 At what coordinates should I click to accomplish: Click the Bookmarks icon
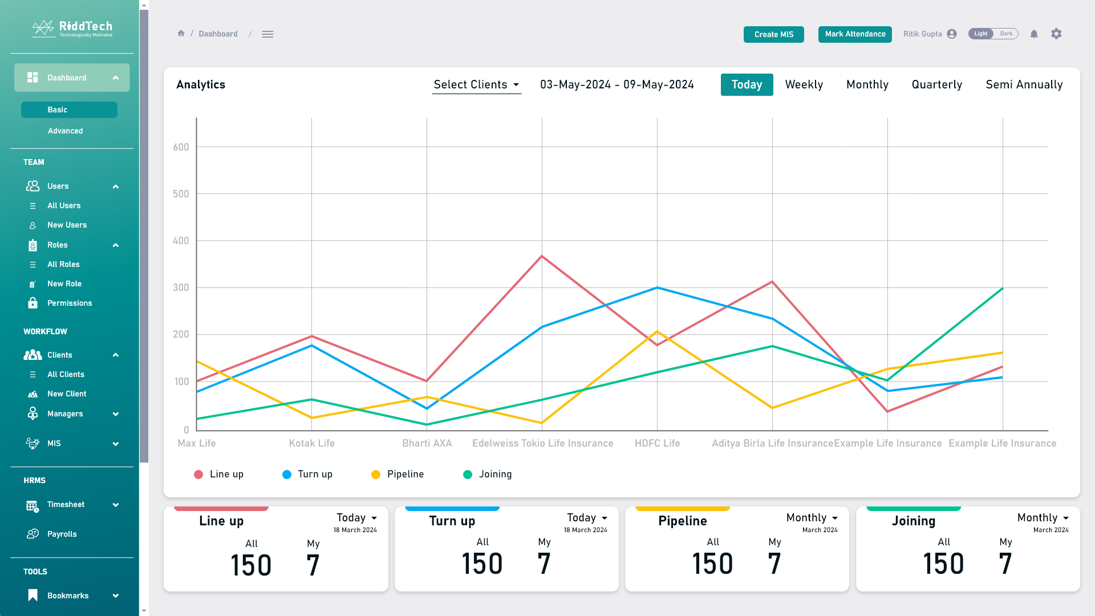point(33,595)
